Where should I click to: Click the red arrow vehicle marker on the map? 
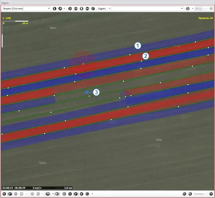click(x=83, y=64)
